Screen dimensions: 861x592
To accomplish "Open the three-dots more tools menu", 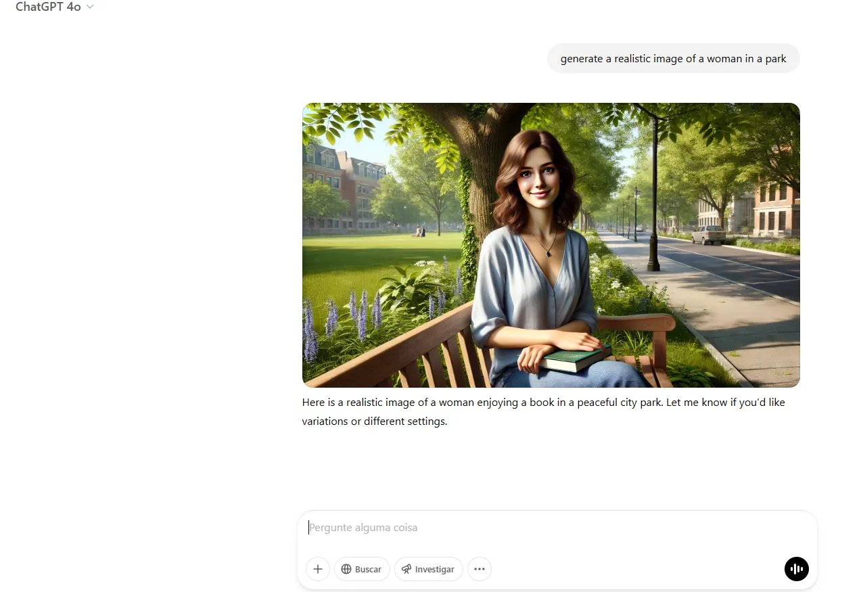I will [480, 569].
